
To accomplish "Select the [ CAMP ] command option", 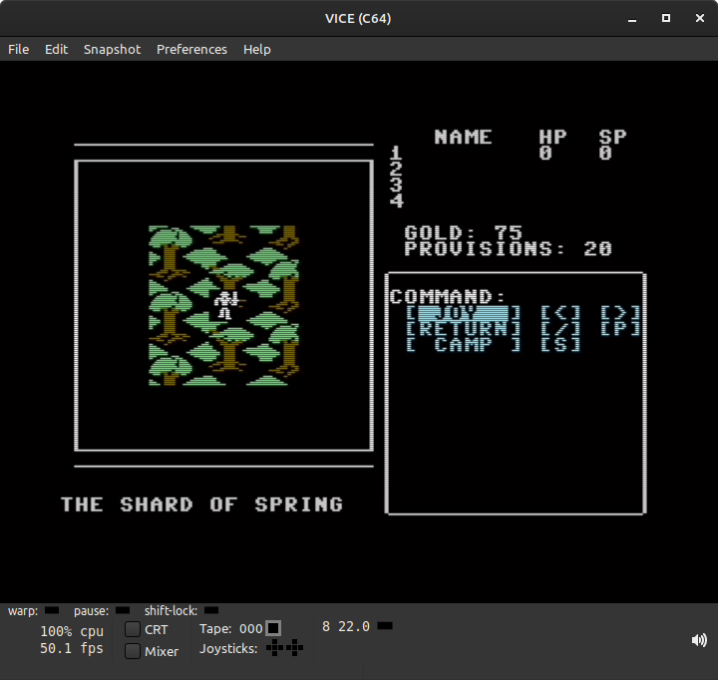I will [x=464, y=344].
